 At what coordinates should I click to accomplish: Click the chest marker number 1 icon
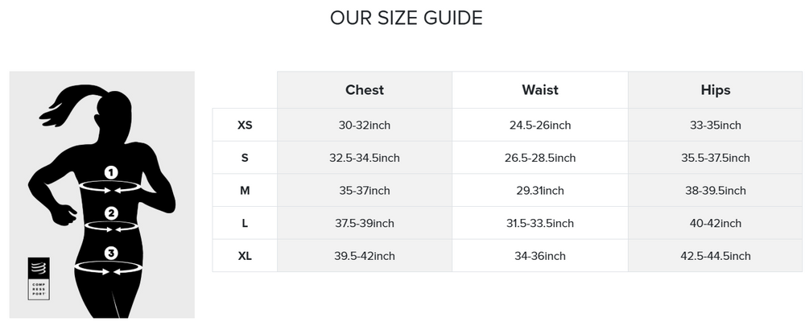(111, 172)
